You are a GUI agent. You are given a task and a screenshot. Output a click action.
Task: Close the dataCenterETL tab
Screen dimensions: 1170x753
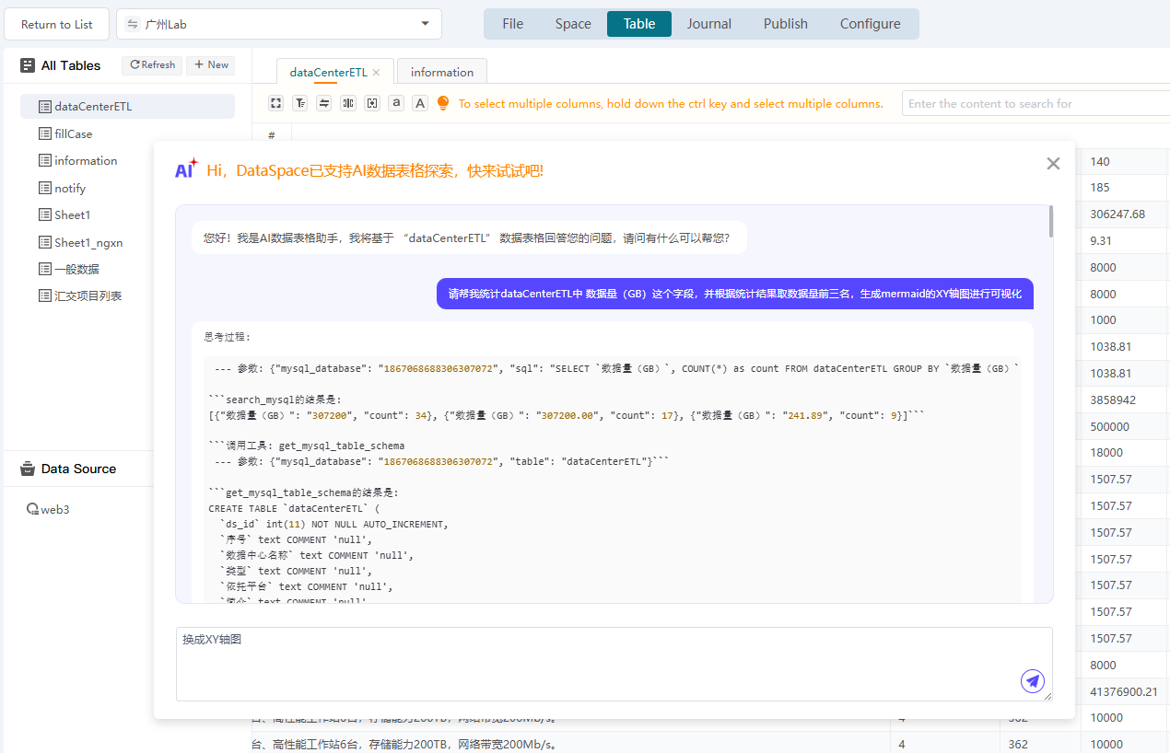pos(376,72)
